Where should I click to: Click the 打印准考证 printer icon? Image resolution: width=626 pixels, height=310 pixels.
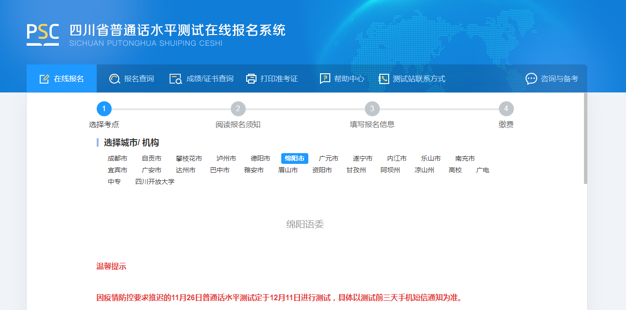tap(251, 79)
